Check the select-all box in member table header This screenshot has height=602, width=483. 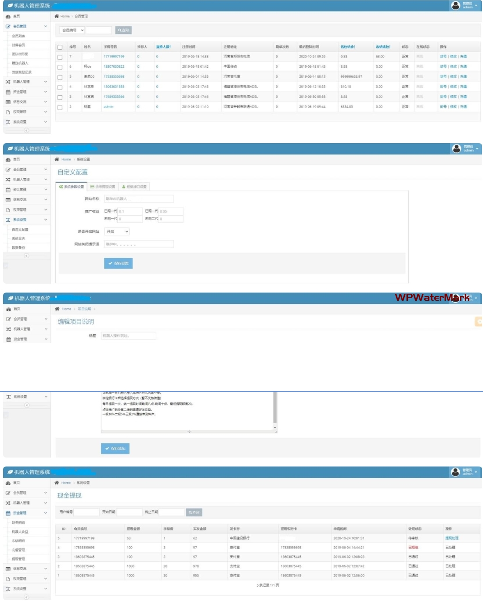point(60,47)
